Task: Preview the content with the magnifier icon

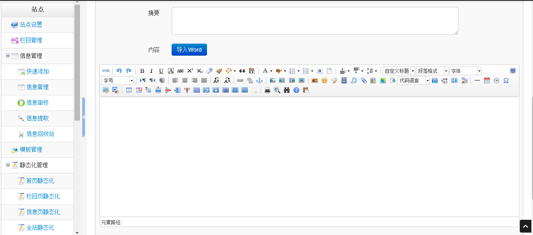Action: coord(277,90)
